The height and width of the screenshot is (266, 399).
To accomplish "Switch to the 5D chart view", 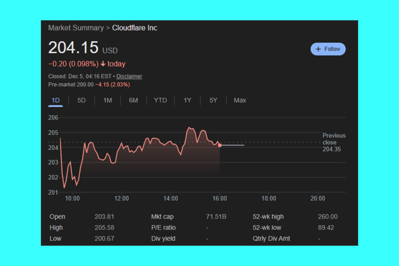I will click(x=81, y=100).
